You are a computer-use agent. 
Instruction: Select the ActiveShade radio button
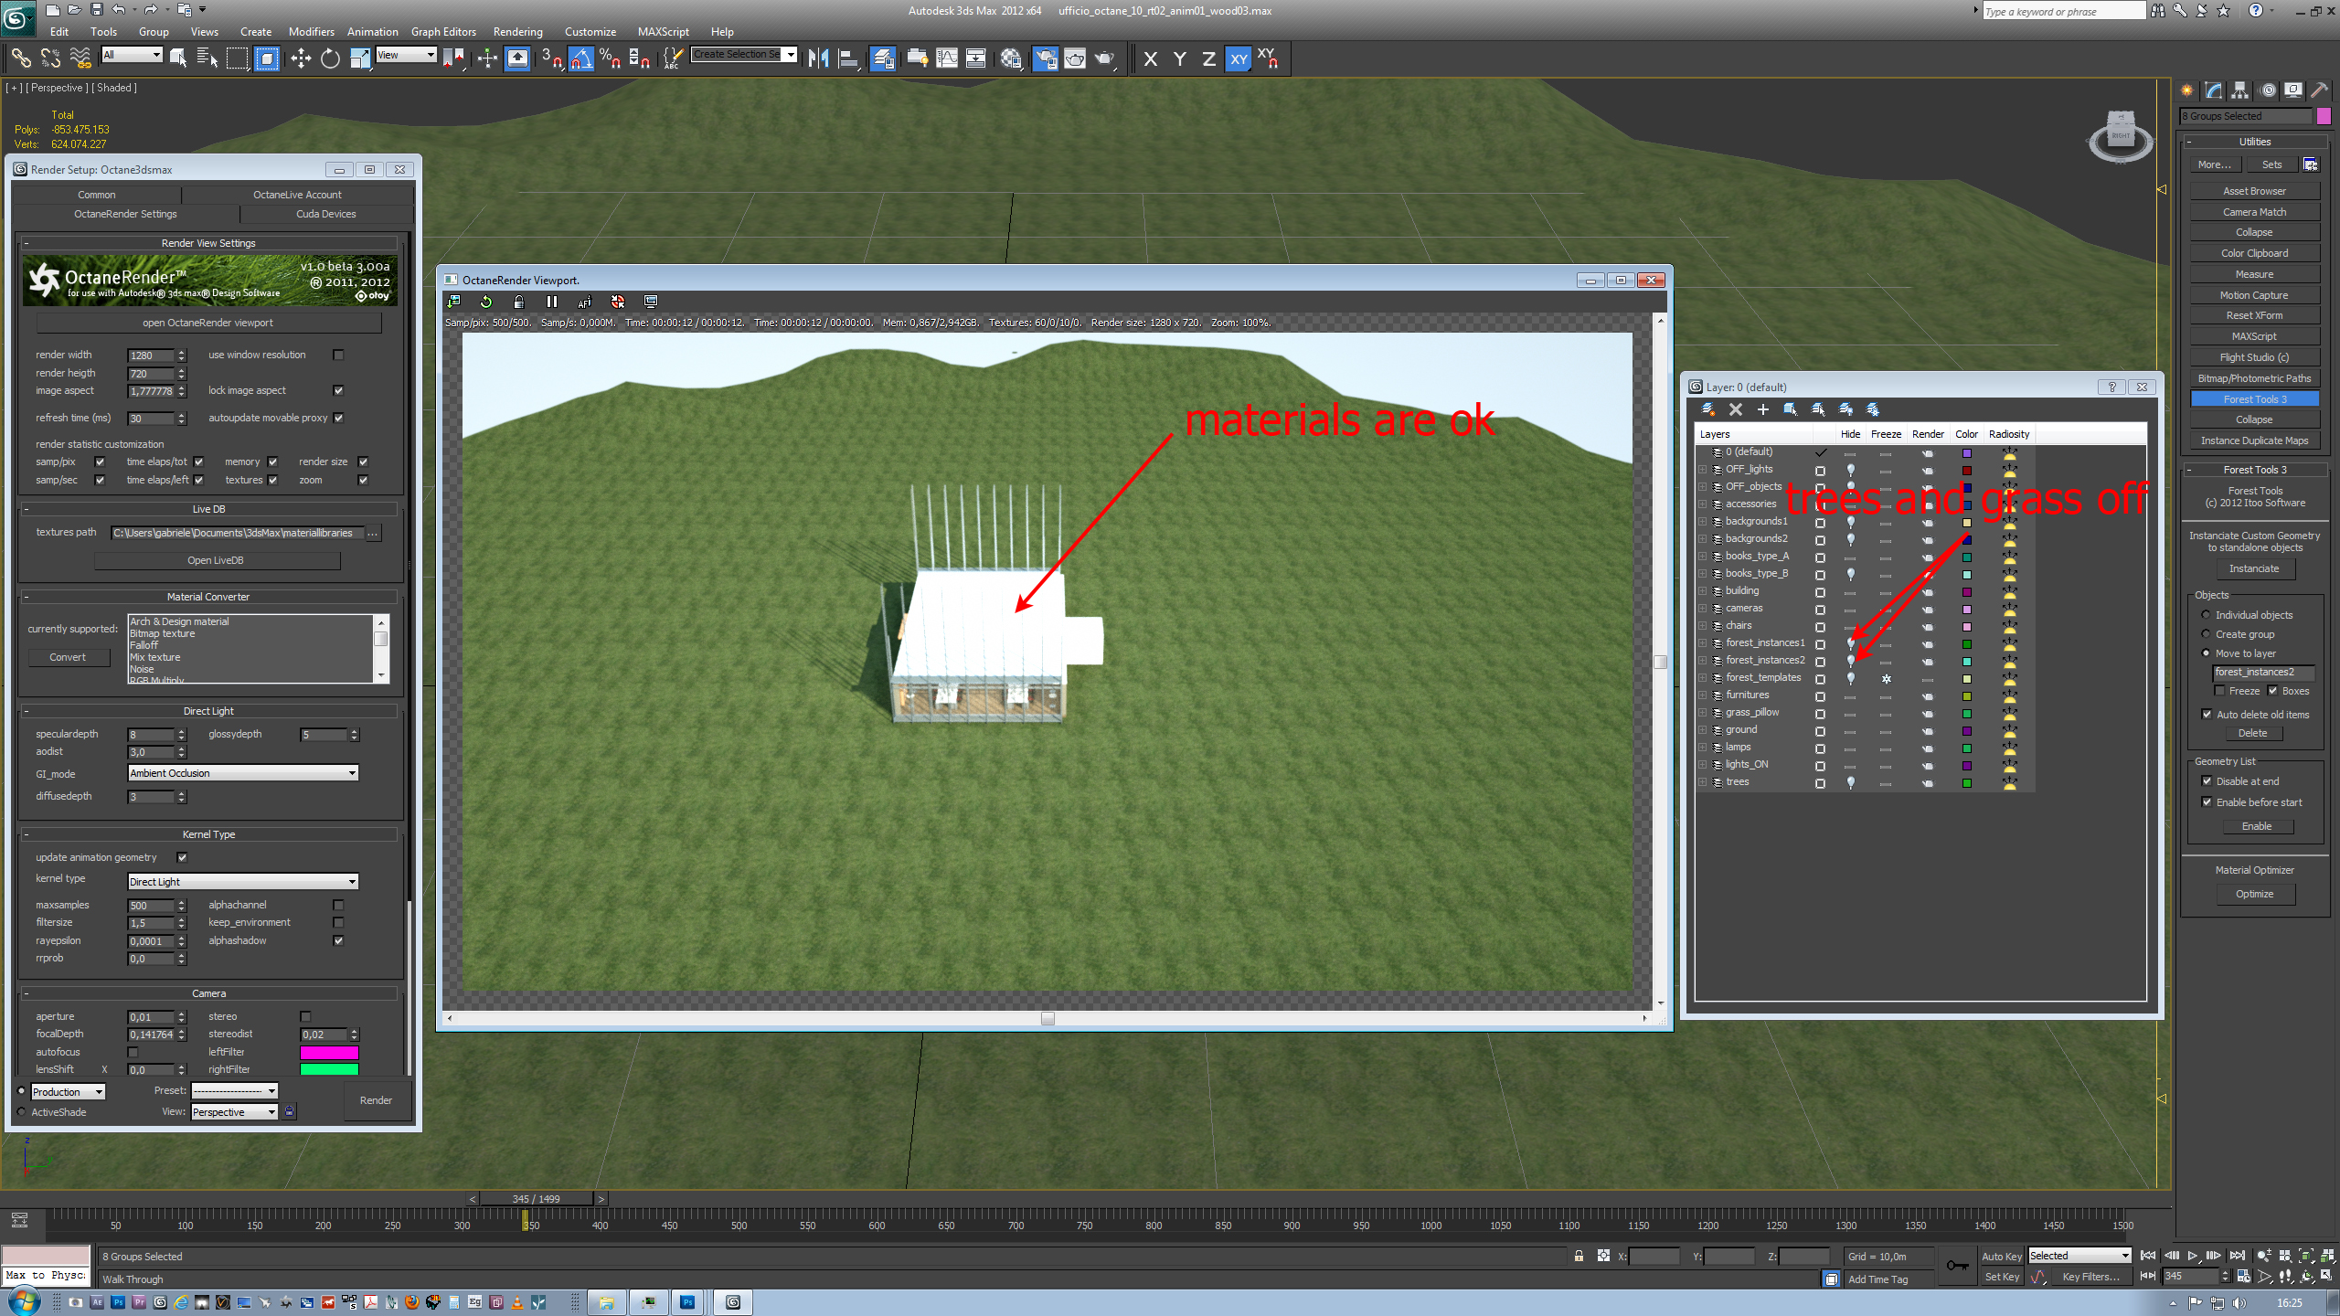(22, 1112)
